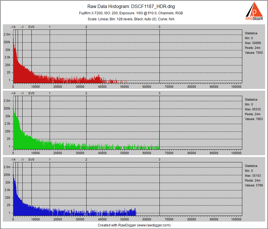Click the EV0 marker above red histogram

tap(31, 27)
